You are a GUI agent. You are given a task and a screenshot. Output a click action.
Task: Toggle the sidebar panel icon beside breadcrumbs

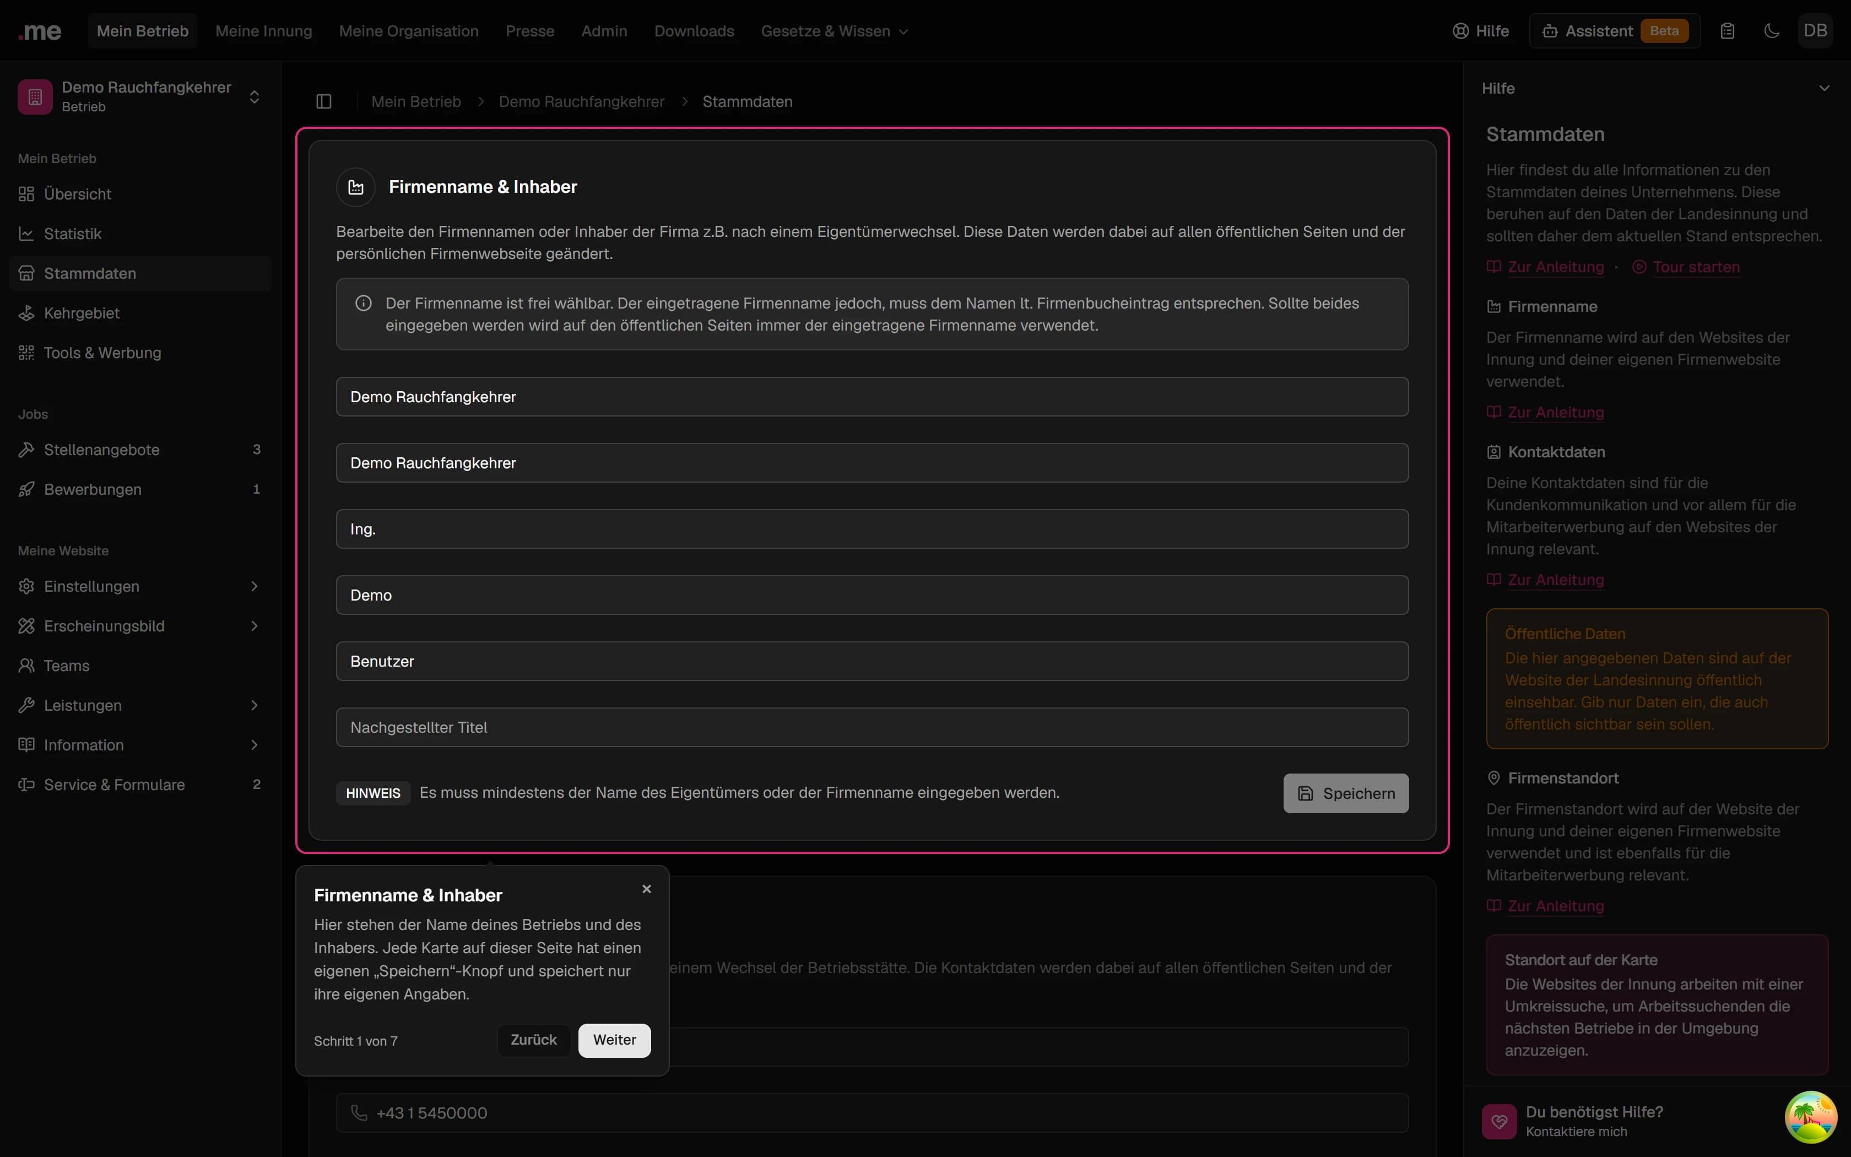[323, 101]
